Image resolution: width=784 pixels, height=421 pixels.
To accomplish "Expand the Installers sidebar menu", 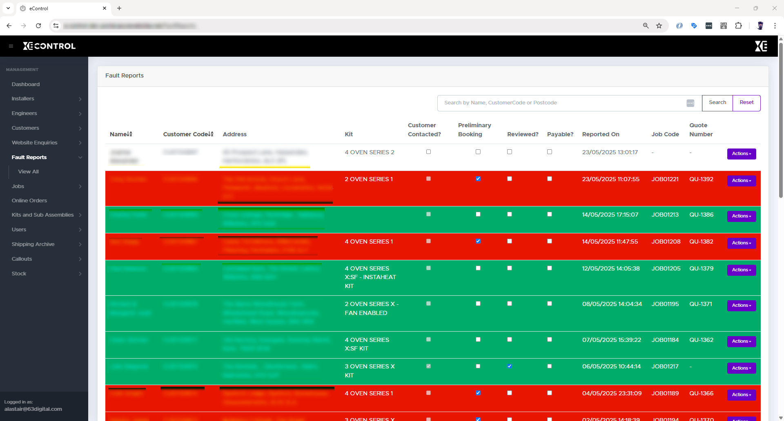I will (x=44, y=99).
